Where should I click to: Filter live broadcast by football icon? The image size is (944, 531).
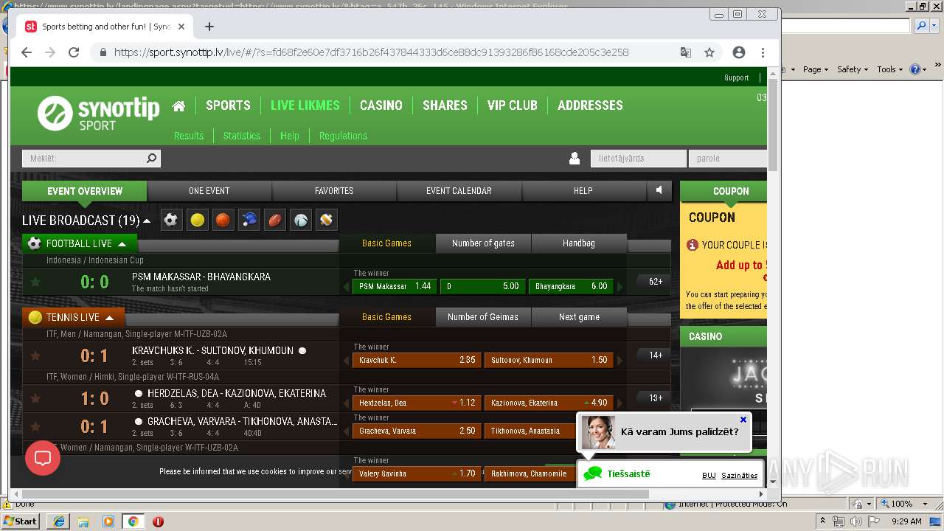point(171,220)
